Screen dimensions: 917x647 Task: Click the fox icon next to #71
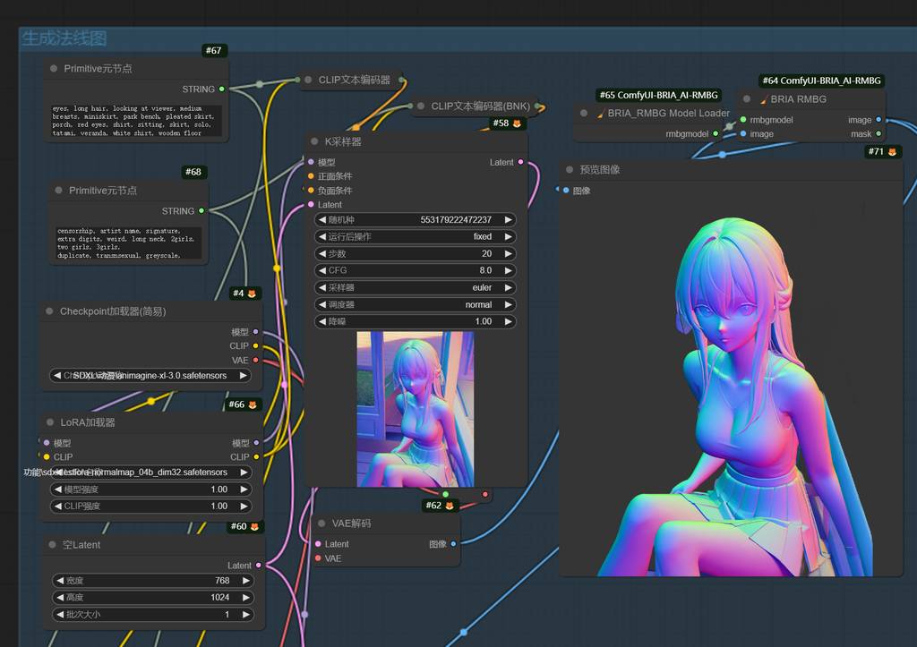[x=893, y=152]
